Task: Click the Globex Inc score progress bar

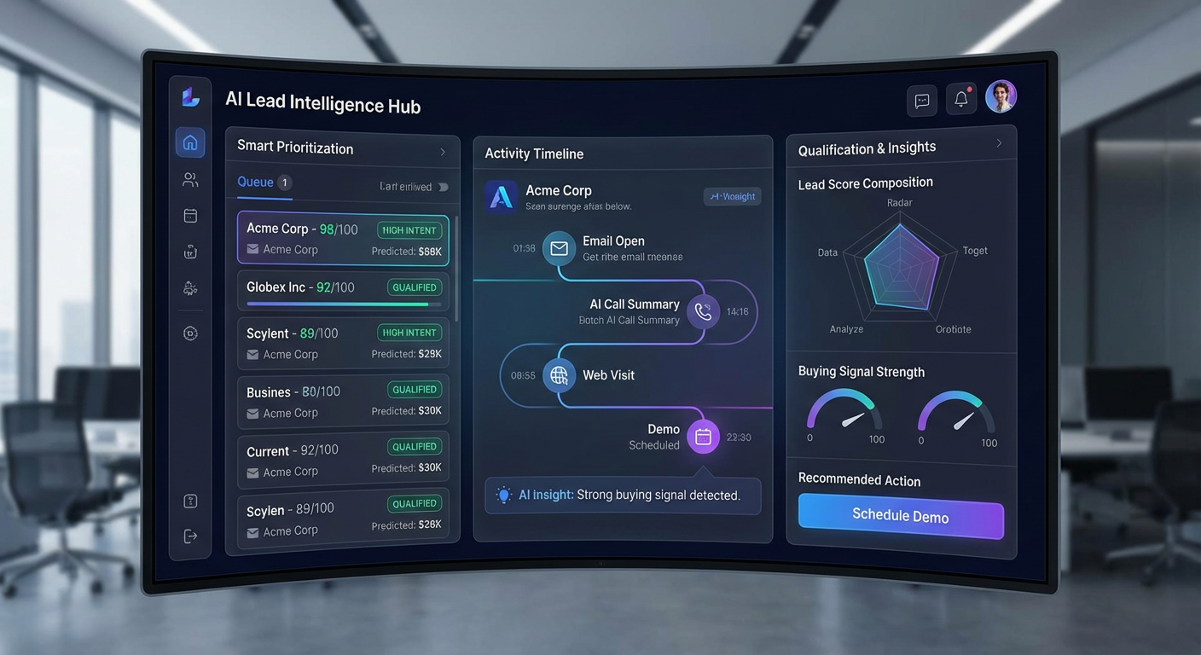Action: [343, 304]
